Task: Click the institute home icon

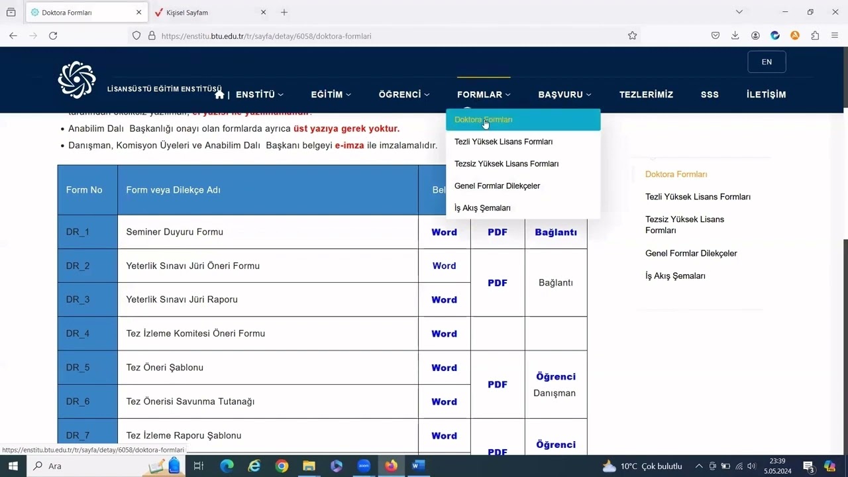Action: coord(219,95)
